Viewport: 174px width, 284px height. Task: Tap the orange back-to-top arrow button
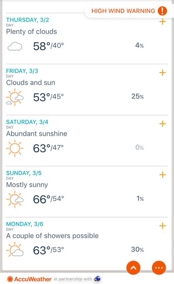coord(134,268)
